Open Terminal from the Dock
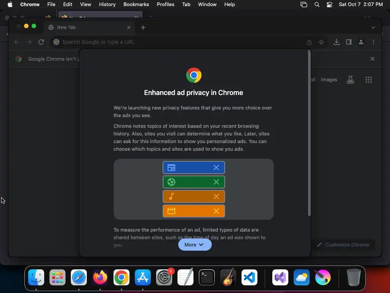The image size is (390, 293). (207, 277)
